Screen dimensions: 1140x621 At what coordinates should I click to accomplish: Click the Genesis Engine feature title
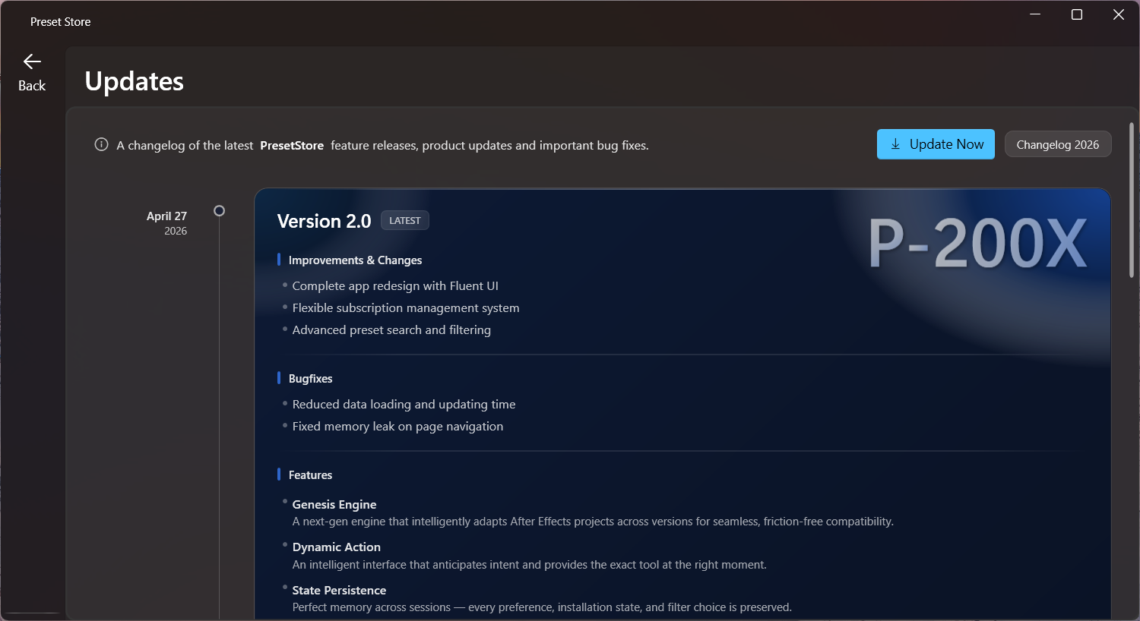tap(334, 504)
